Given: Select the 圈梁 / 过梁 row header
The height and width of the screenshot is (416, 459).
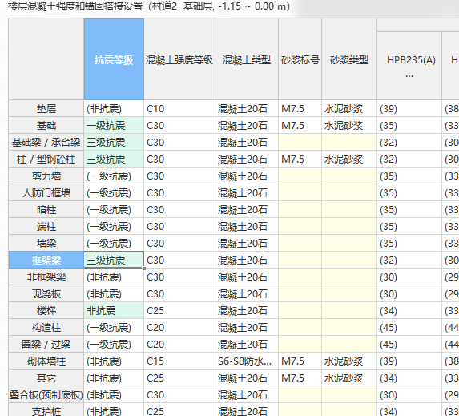Looking at the screenshot, I should (x=46, y=344).
